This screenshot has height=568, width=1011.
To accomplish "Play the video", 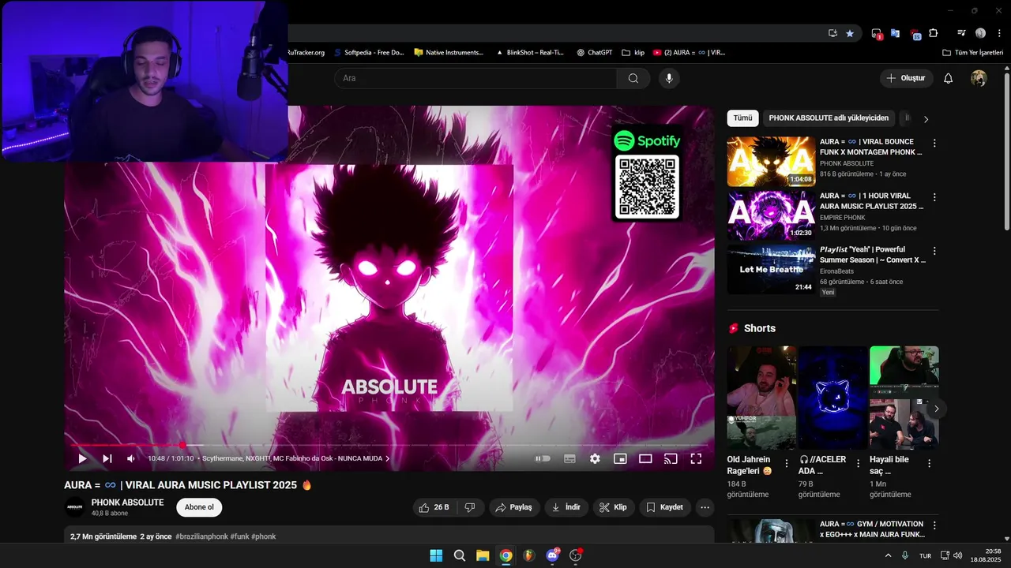I will [82, 458].
